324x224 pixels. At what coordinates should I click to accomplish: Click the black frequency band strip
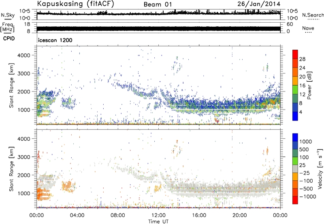(x=158, y=29)
